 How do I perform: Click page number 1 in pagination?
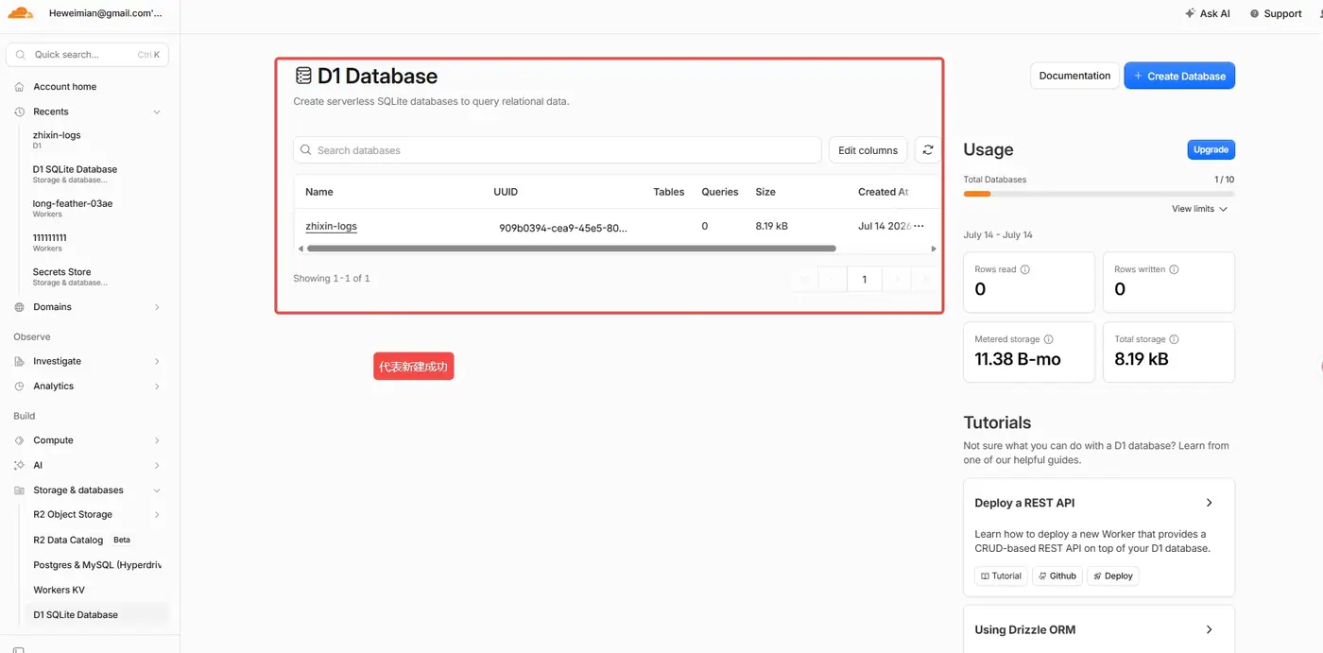pyautogui.click(x=864, y=280)
